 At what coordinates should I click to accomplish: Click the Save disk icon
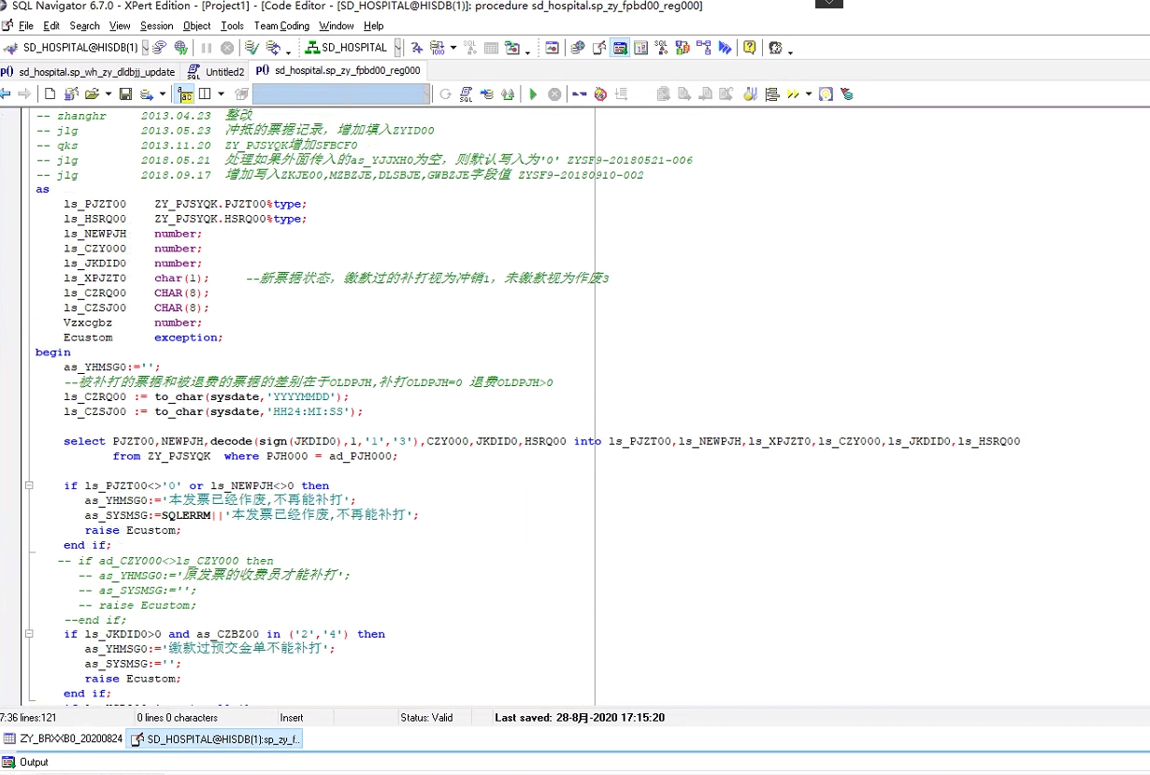125,94
